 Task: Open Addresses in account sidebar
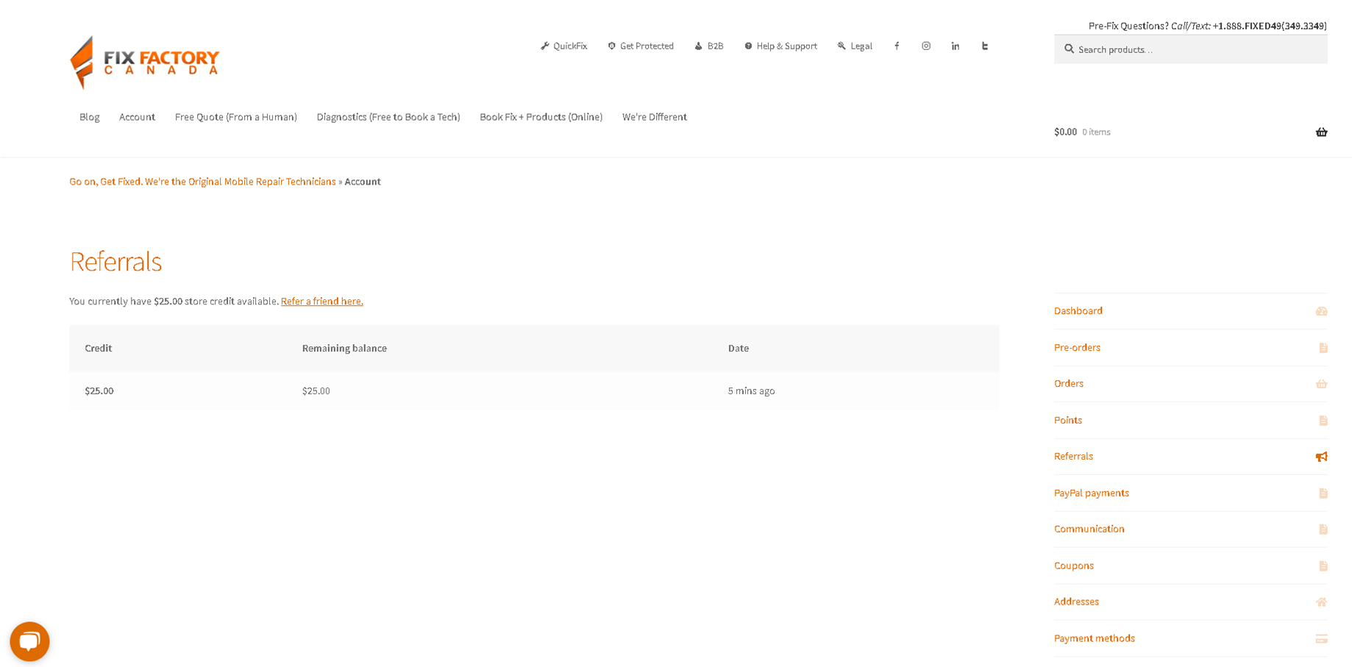tap(1076, 602)
